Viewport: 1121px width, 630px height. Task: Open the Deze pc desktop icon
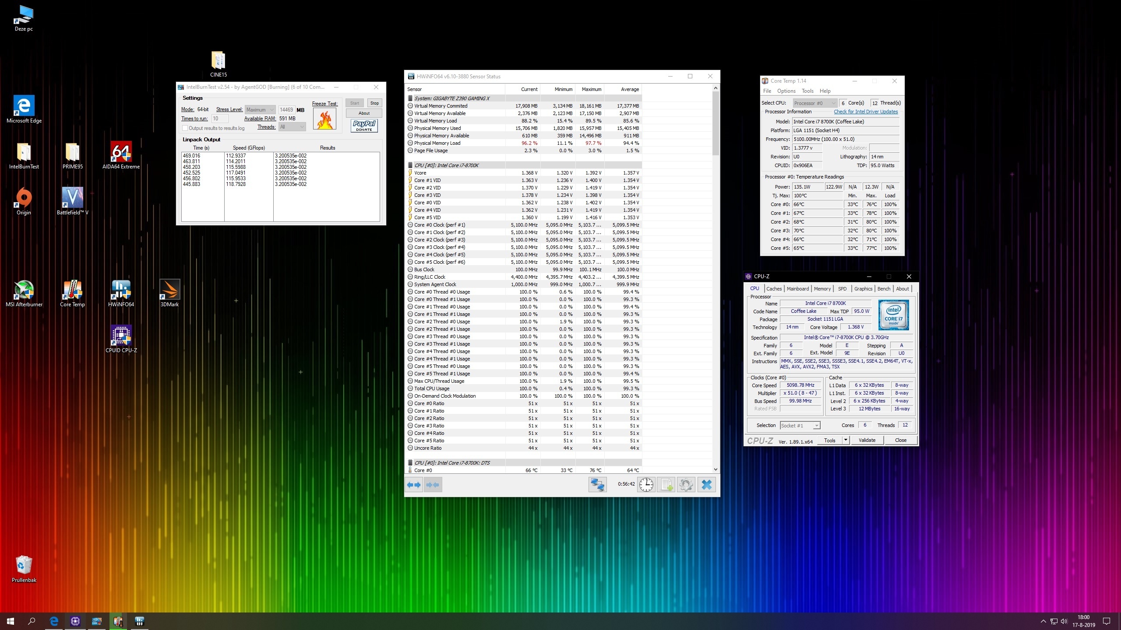[24, 18]
